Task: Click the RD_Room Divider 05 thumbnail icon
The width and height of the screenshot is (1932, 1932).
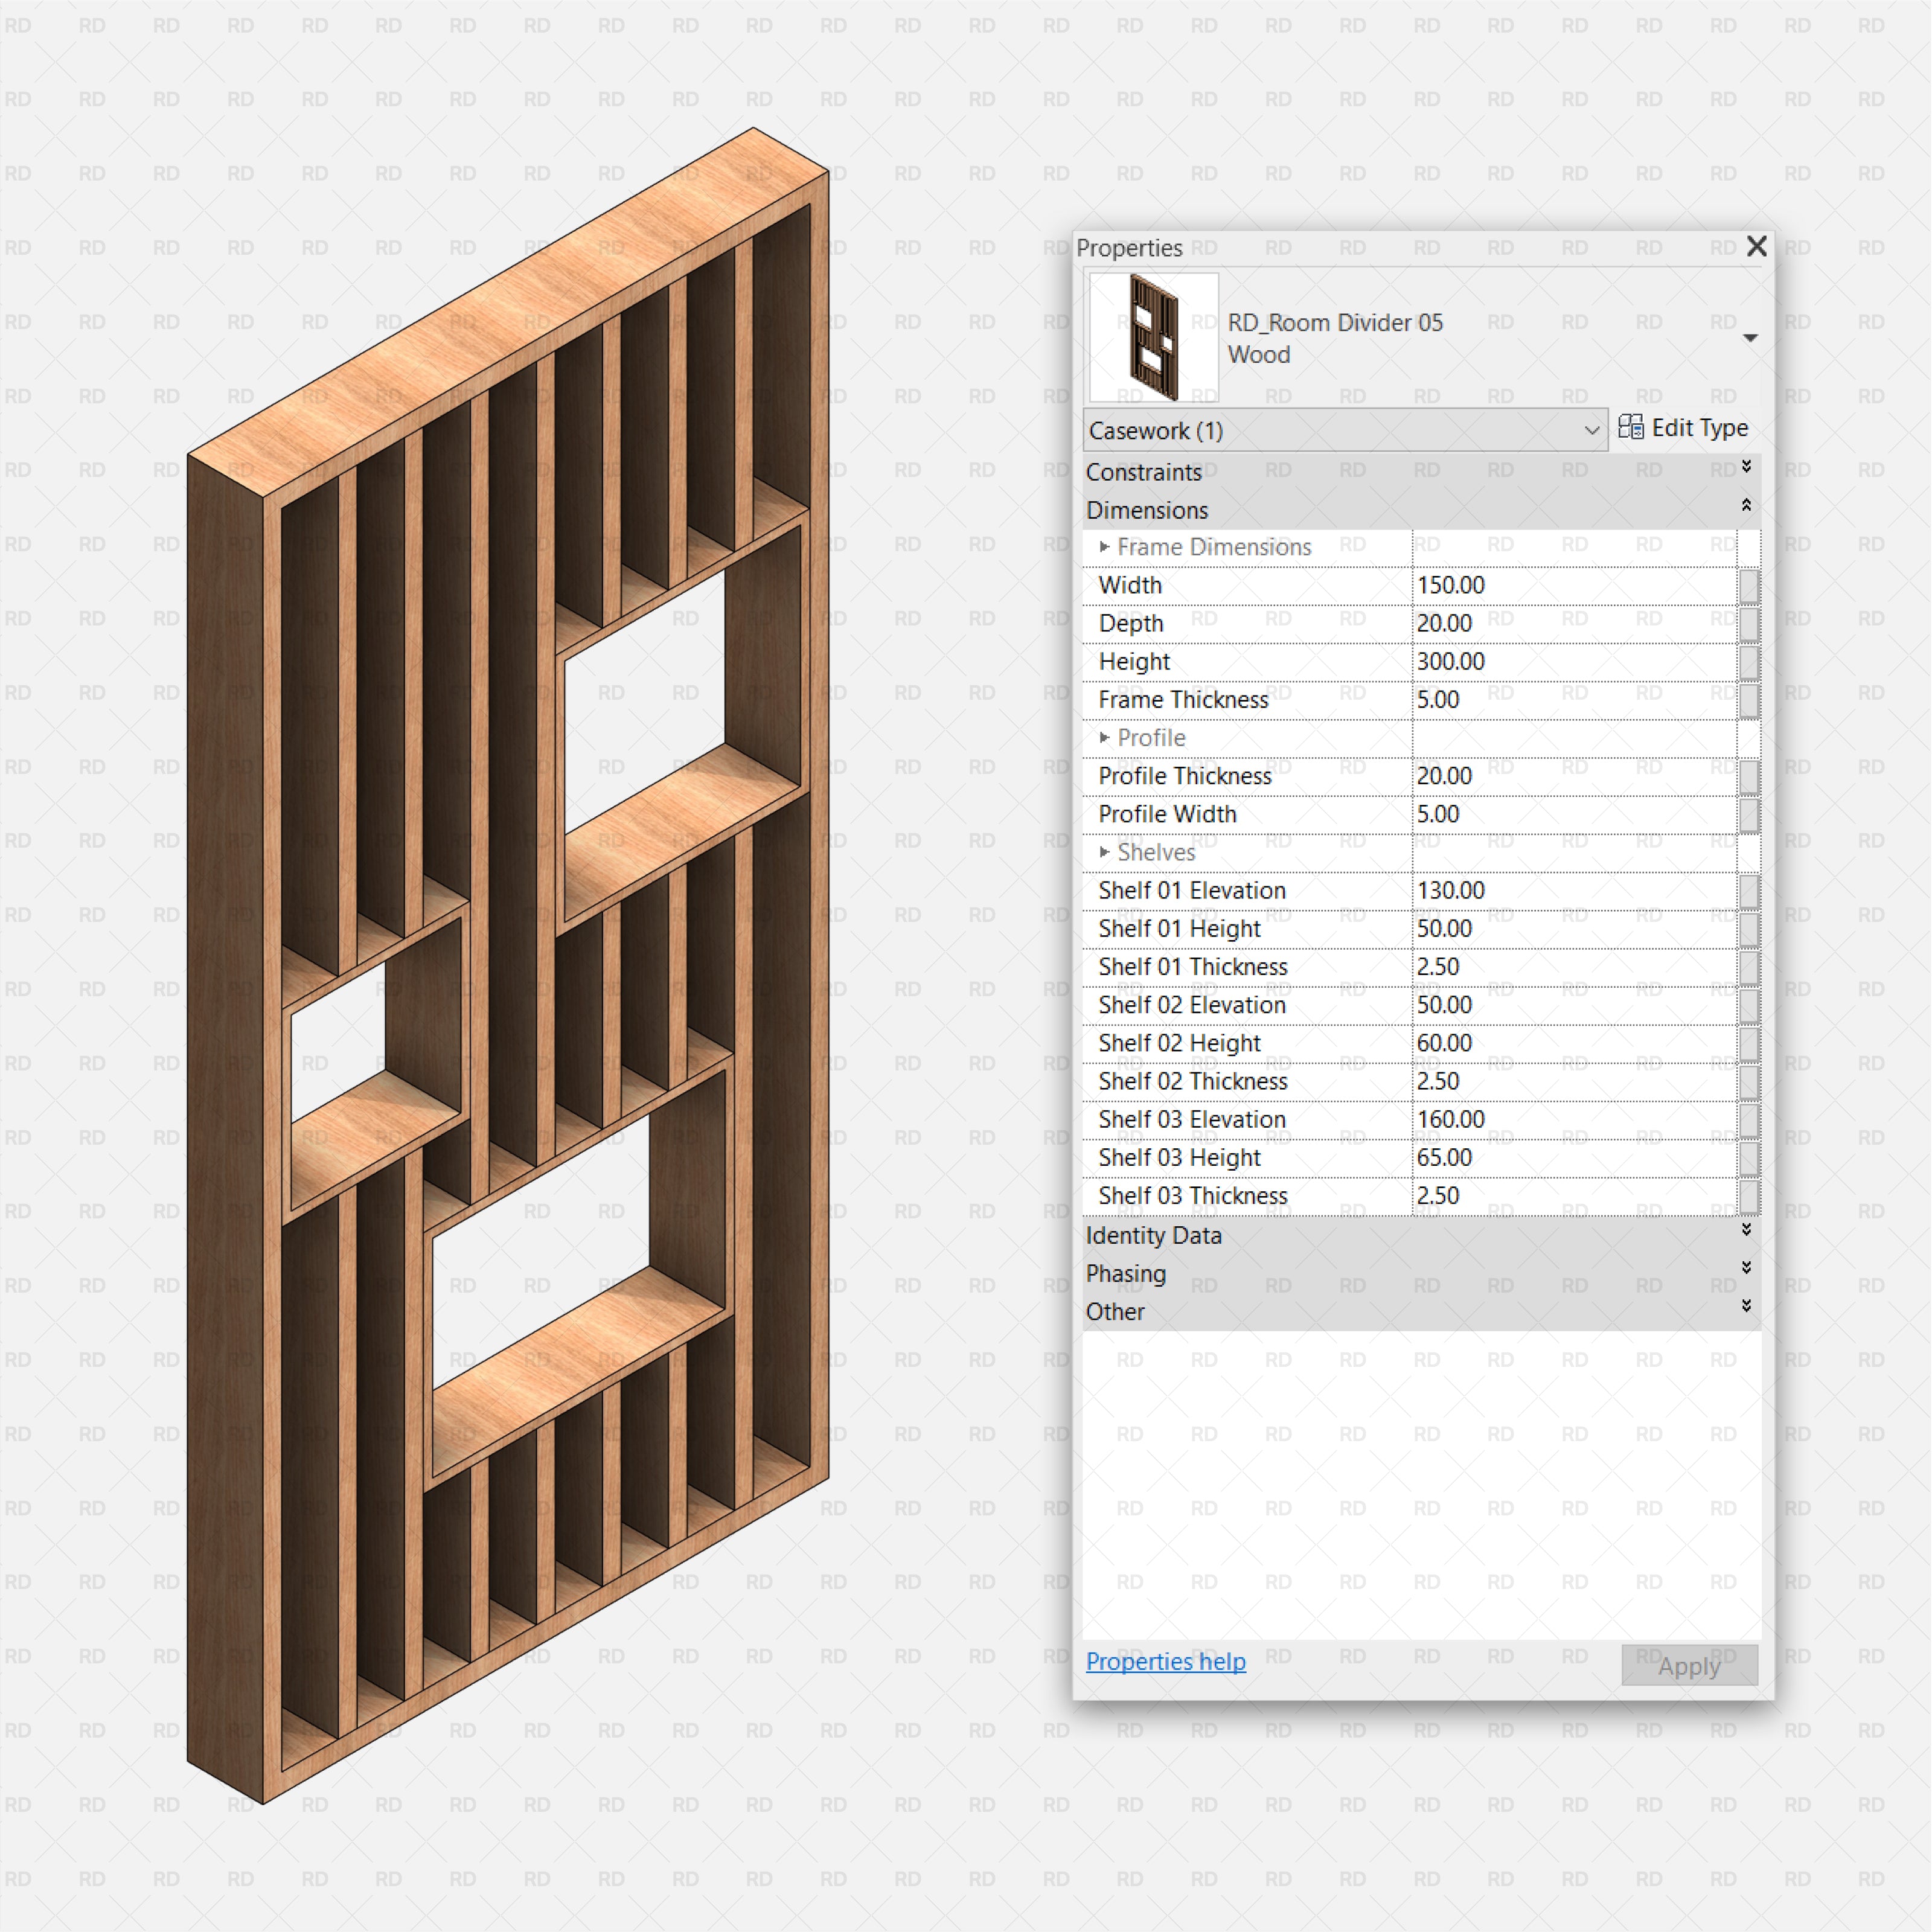Action: (x=1147, y=324)
